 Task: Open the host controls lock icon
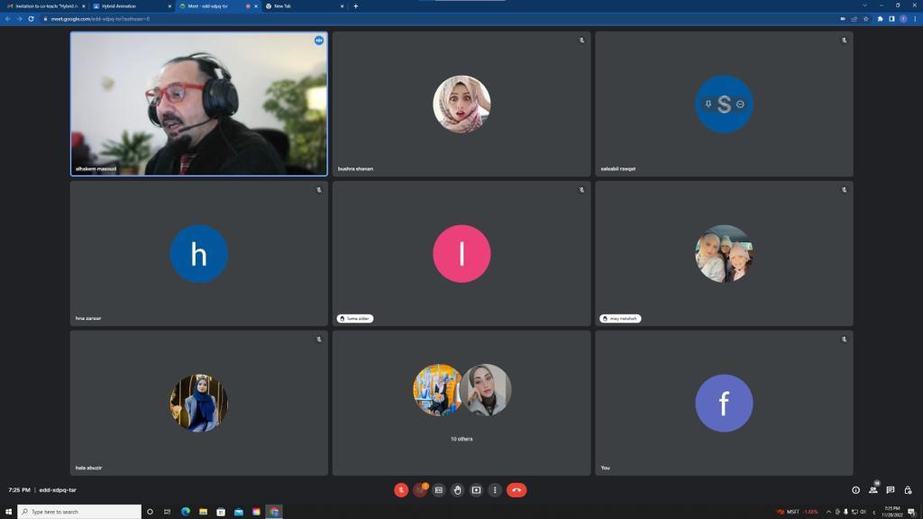pyautogui.click(x=908, y=490)
